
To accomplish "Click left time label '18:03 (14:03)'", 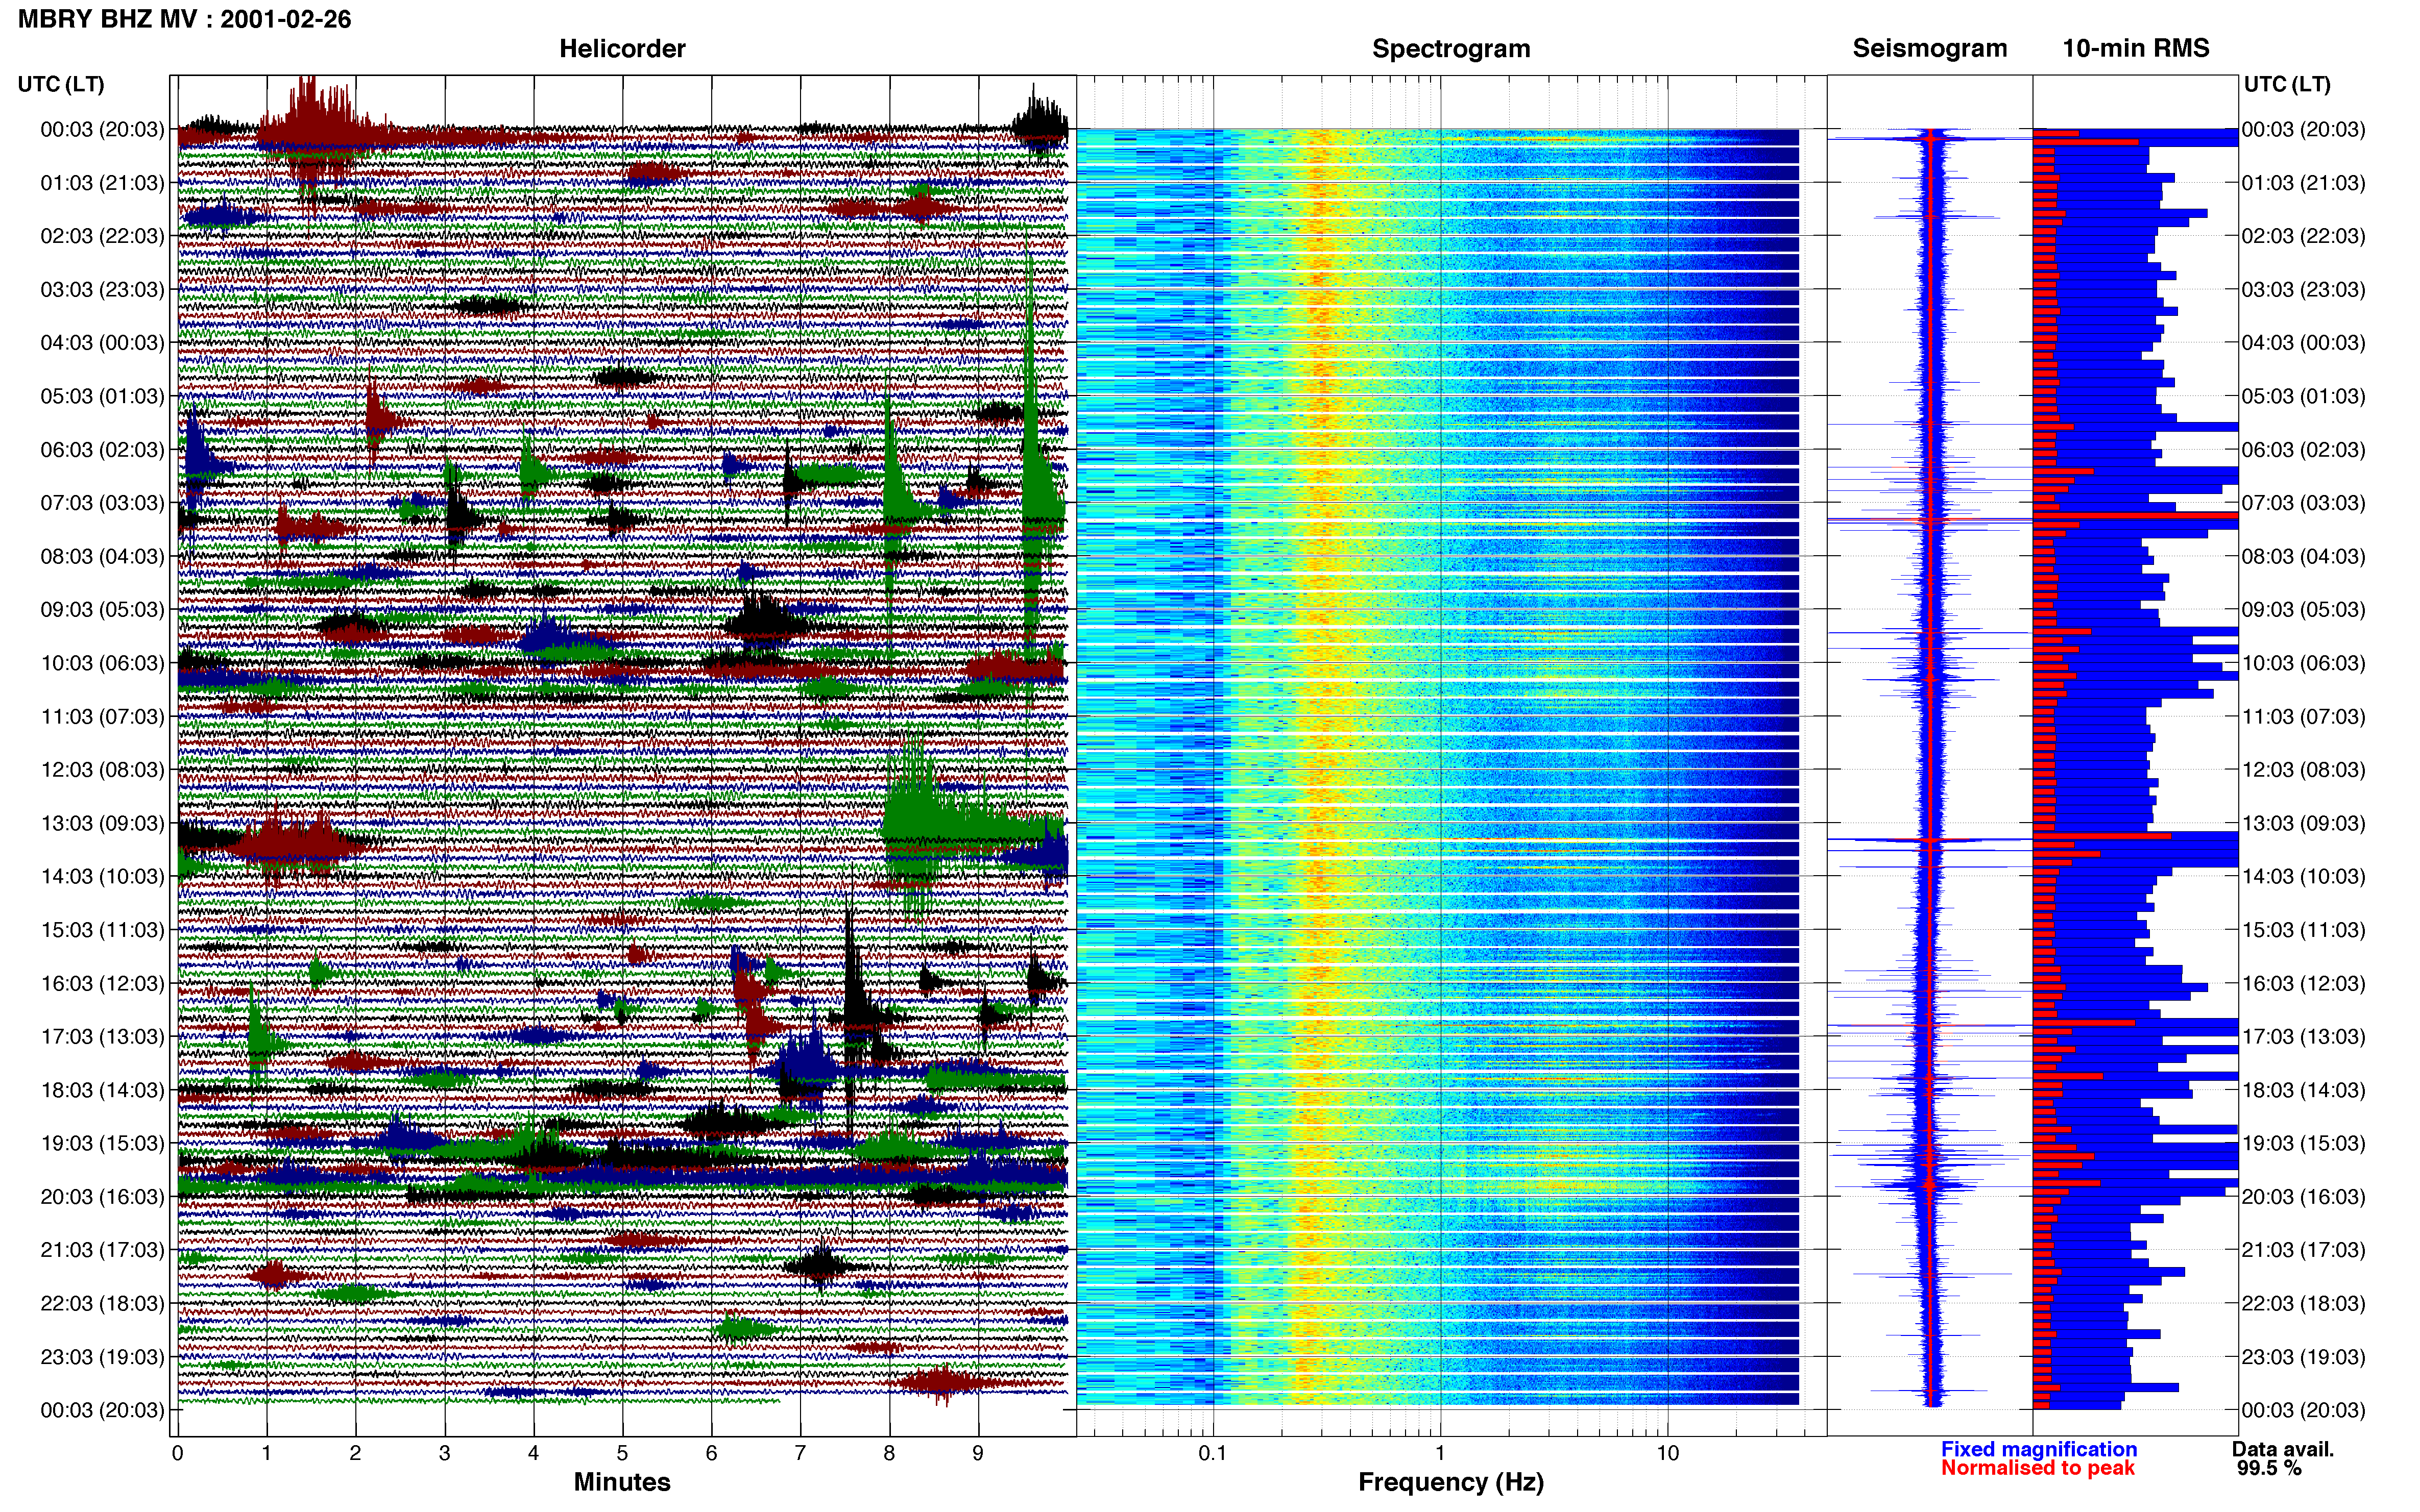I will pyautogui.click(x=102, y=1090).
